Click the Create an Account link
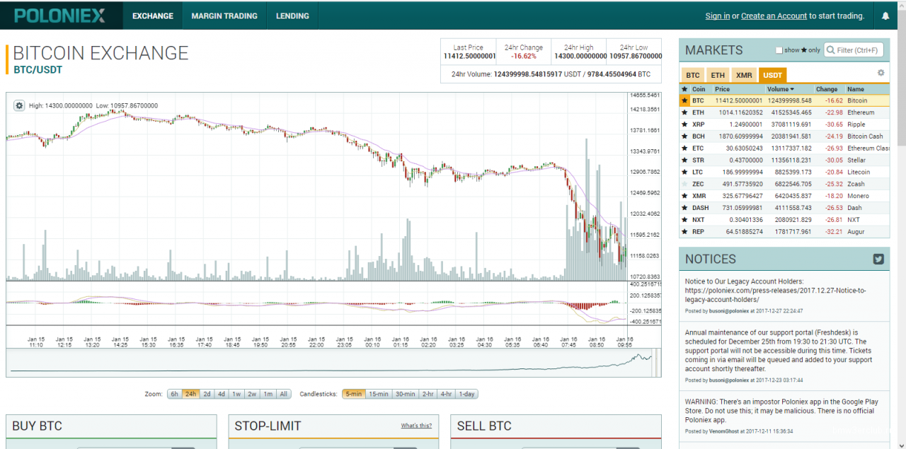 point(774,16)
